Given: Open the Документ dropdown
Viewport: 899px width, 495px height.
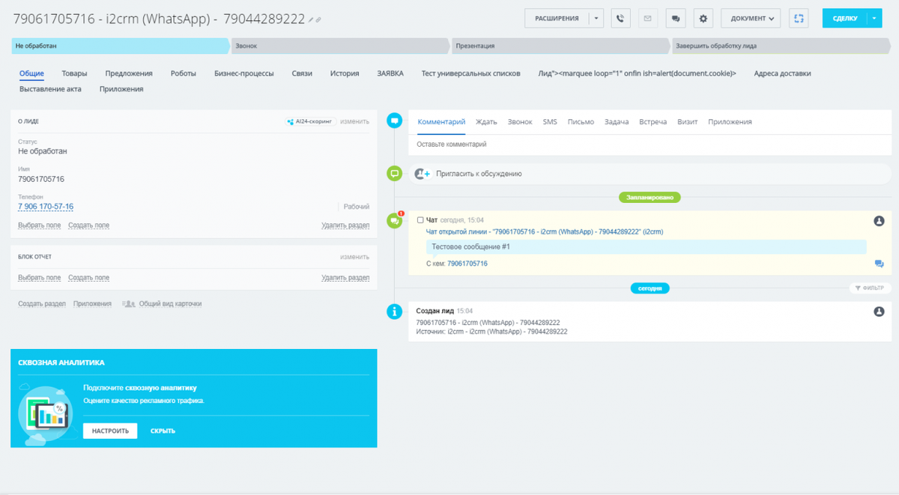Looking at the screenshot, I should click(x=751, y=18).
